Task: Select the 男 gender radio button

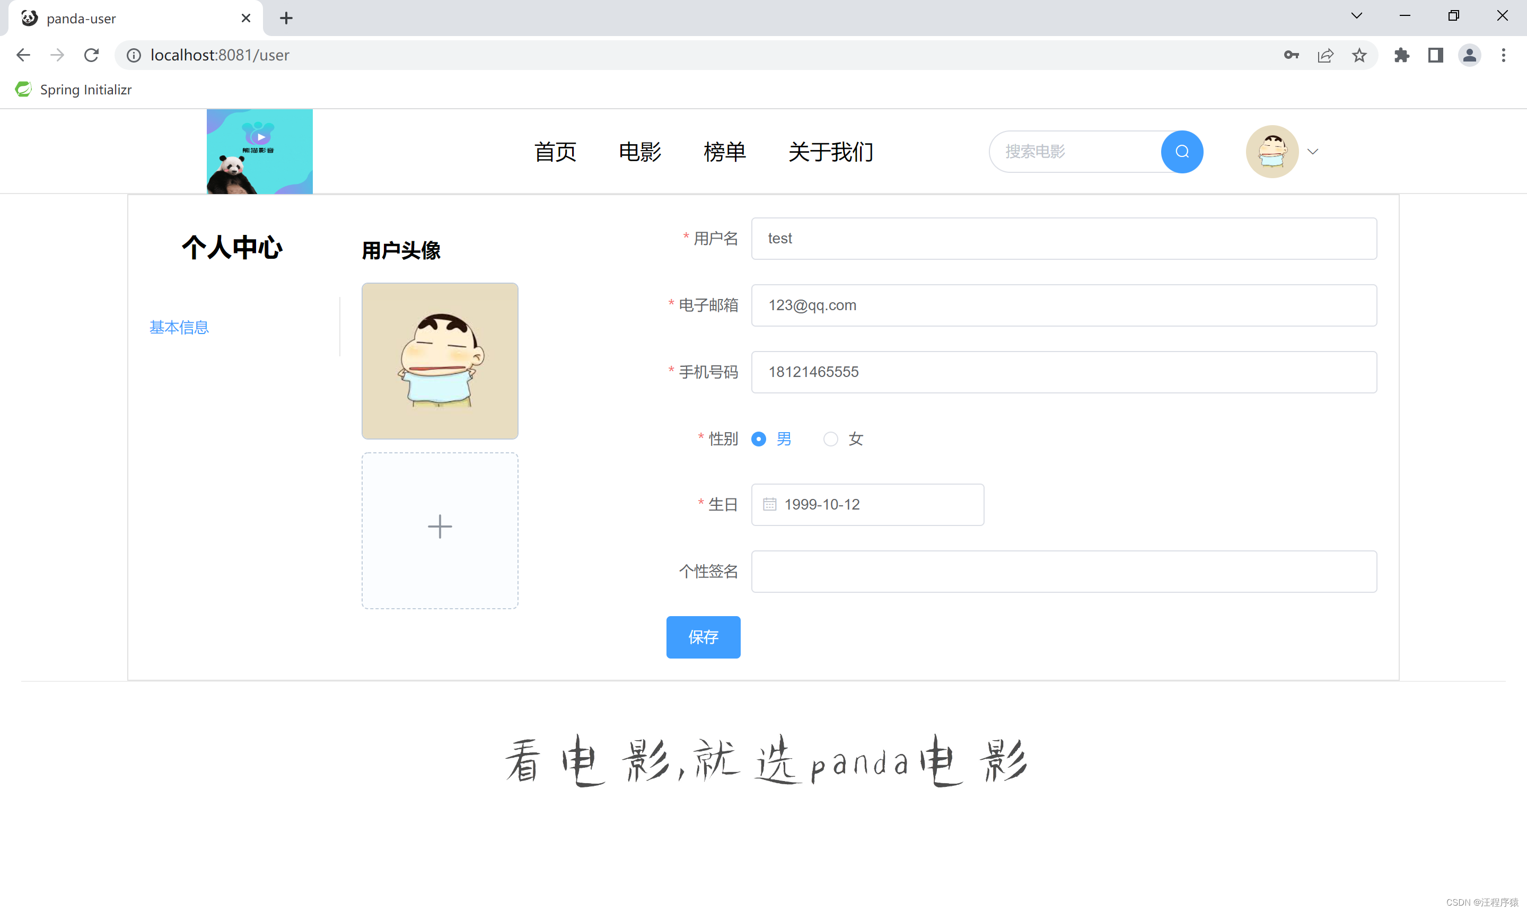Action: pyautogui.click(x=758, y=439)
